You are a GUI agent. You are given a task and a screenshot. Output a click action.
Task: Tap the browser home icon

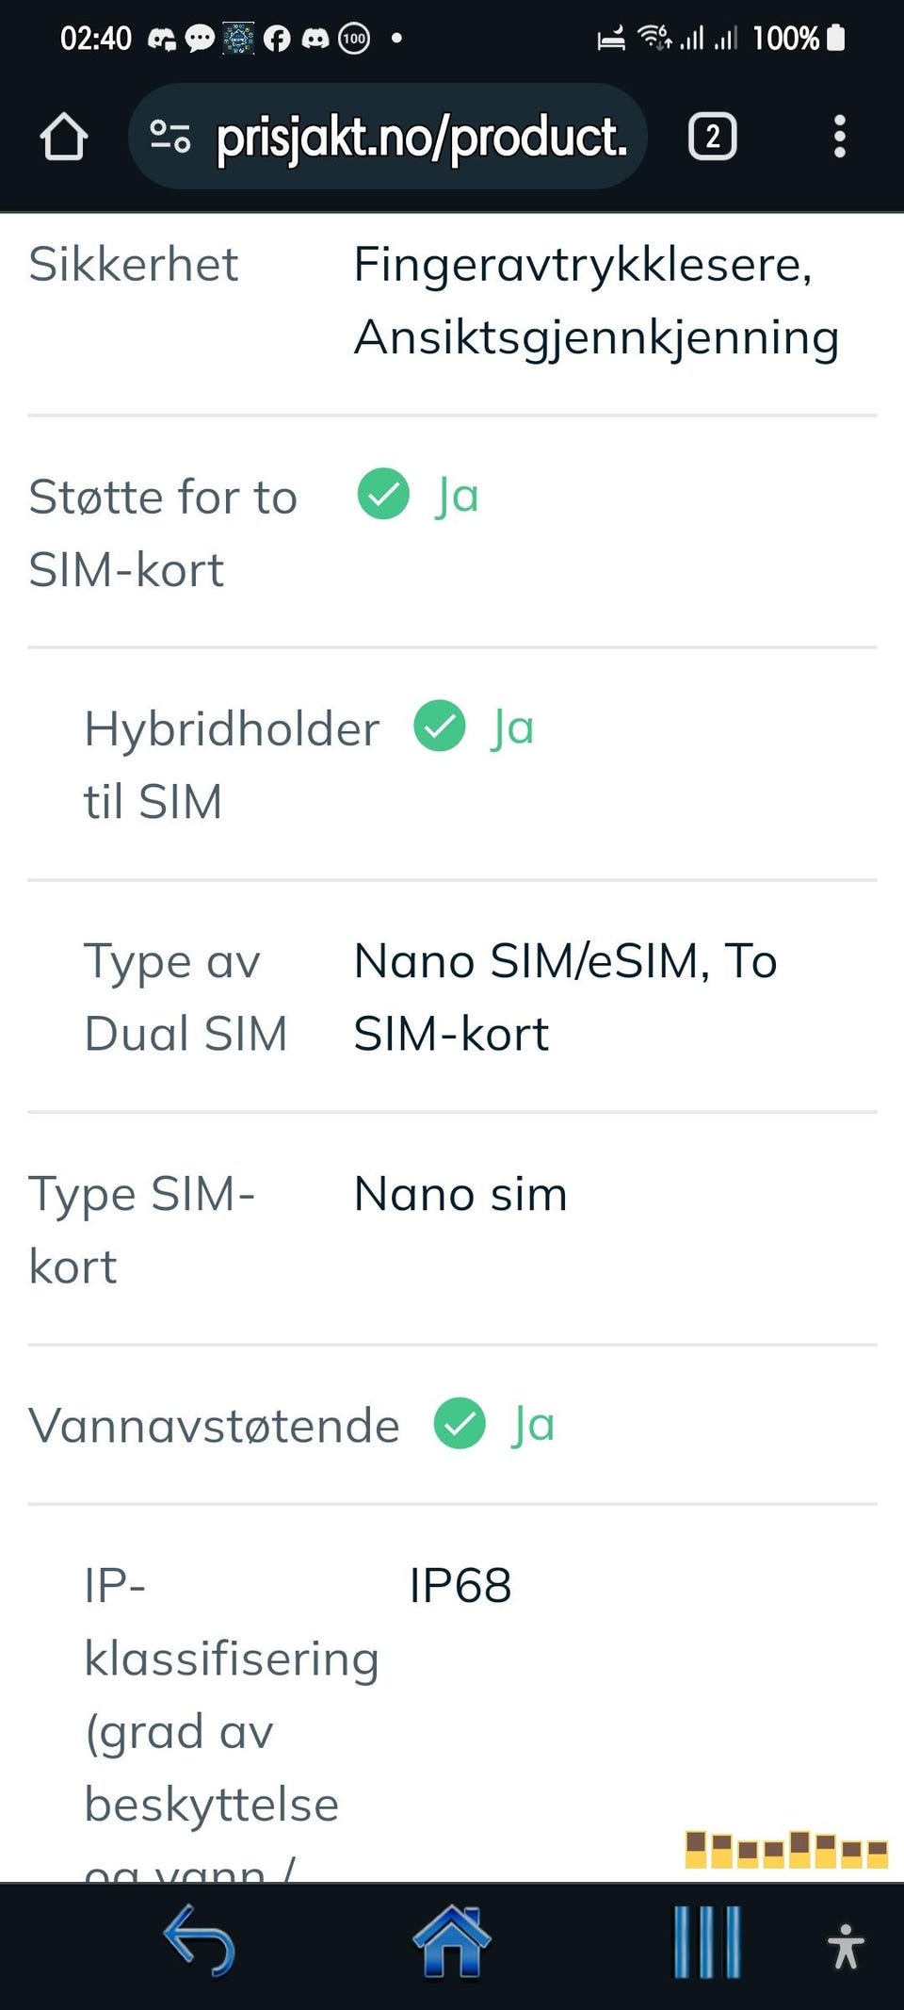point(64,137)
